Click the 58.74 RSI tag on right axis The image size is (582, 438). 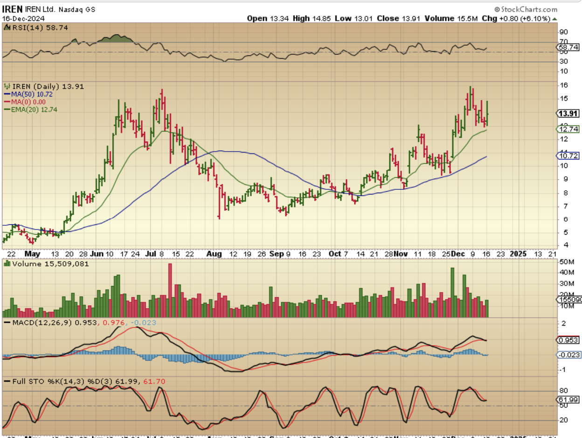point(568,47)
